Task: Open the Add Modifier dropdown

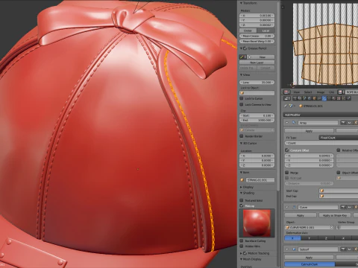Action: click(321, 115)
